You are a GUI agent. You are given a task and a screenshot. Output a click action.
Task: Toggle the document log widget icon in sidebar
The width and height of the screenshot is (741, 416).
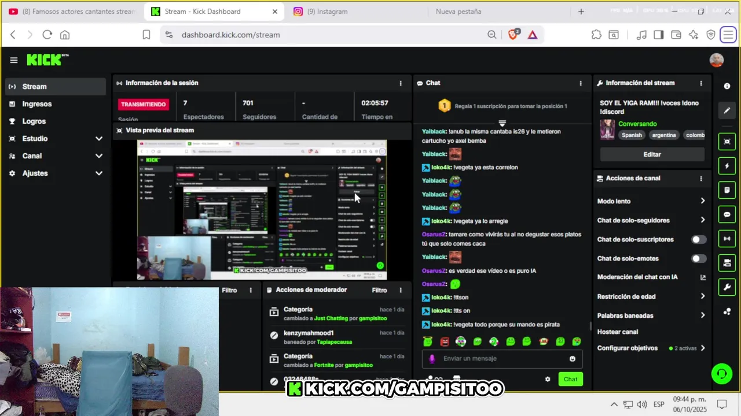click(x=727, y=190)
